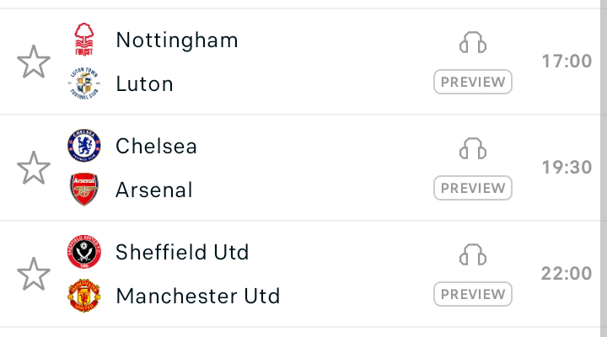Viewport: 607px width, 337px height.
Task: Click the vertical scrollbar on the right edge
Action: coord(604,168)
